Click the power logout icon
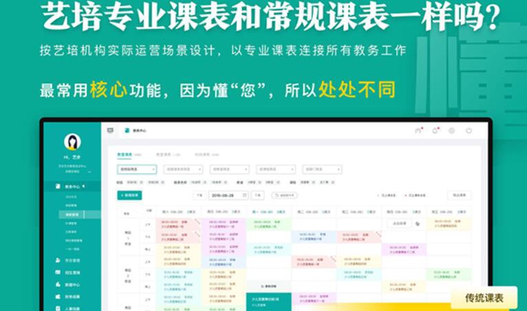 [469, 130]
